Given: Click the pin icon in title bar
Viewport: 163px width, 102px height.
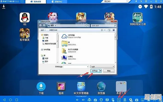Looking at the screenshot, I should pyautogui.click(x=136, y=1).
